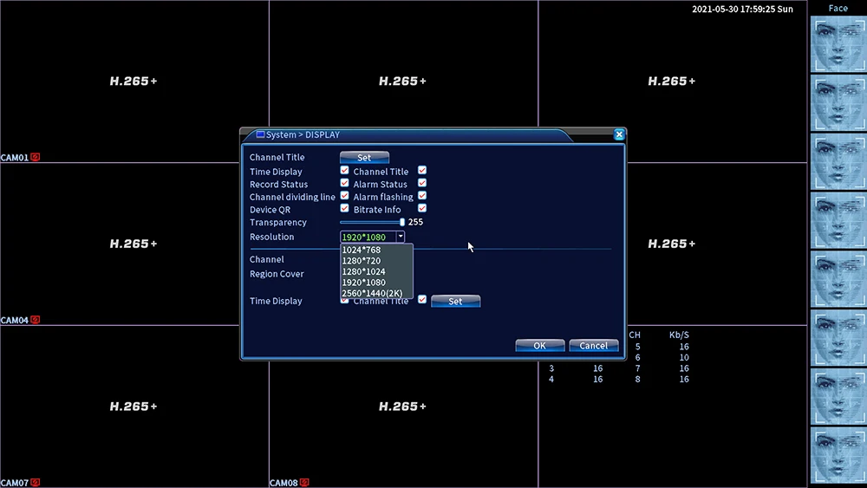867x488 pixels.
Task: Click the CAM08 recording status icon
Action: [x=304, y=482]
